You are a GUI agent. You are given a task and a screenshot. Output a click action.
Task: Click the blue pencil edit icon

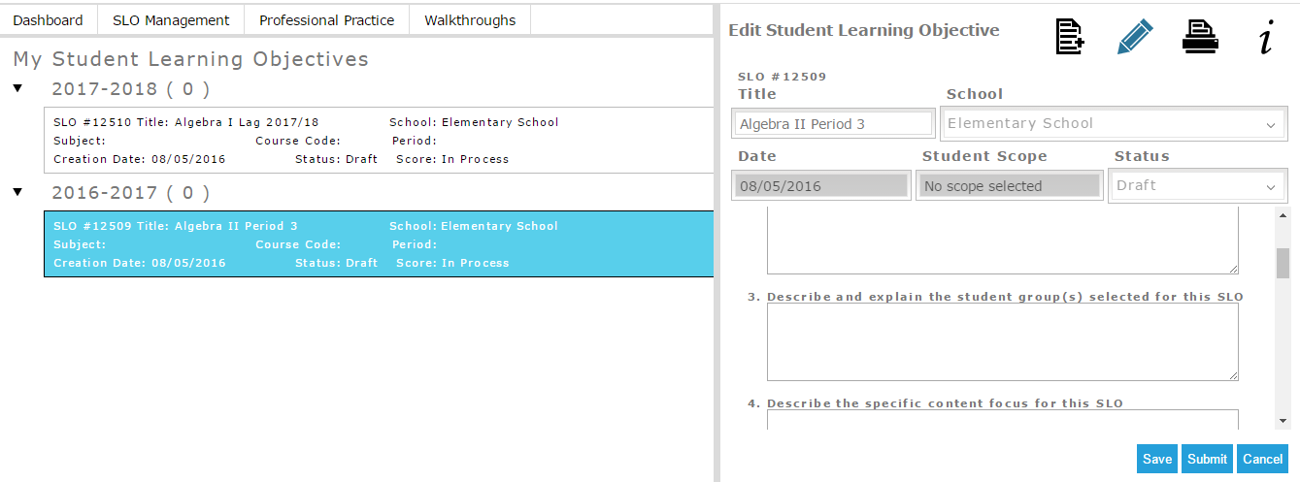pos(1135,37)
